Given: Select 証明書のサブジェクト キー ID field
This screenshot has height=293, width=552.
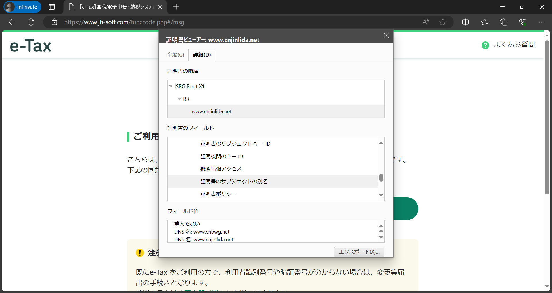Looking at the screenshot, I should [x=273, y=144].
